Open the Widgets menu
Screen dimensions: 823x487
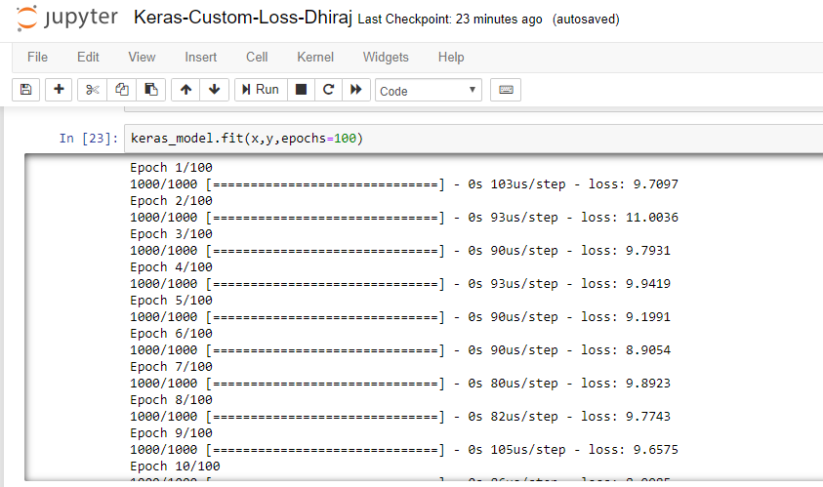click(x=386, y=58)
